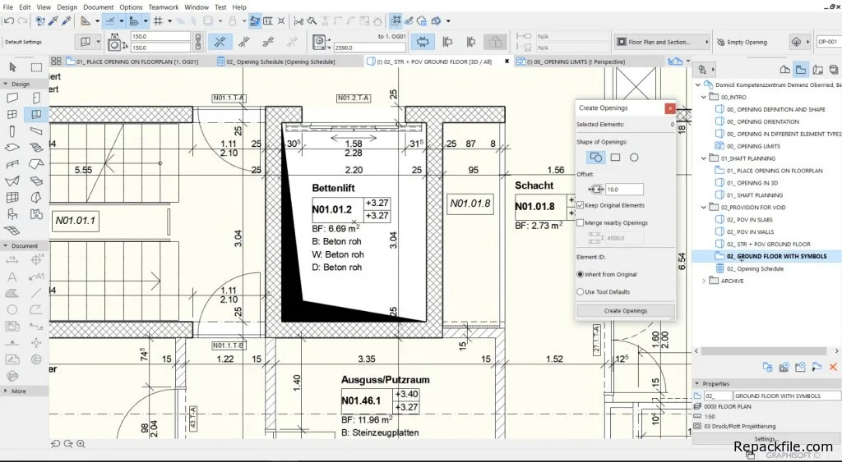Image resolution: width=842 pixels, height=462 pixels.
Task: Click the Empty Opening button
Action: click(x=747, y=42)
